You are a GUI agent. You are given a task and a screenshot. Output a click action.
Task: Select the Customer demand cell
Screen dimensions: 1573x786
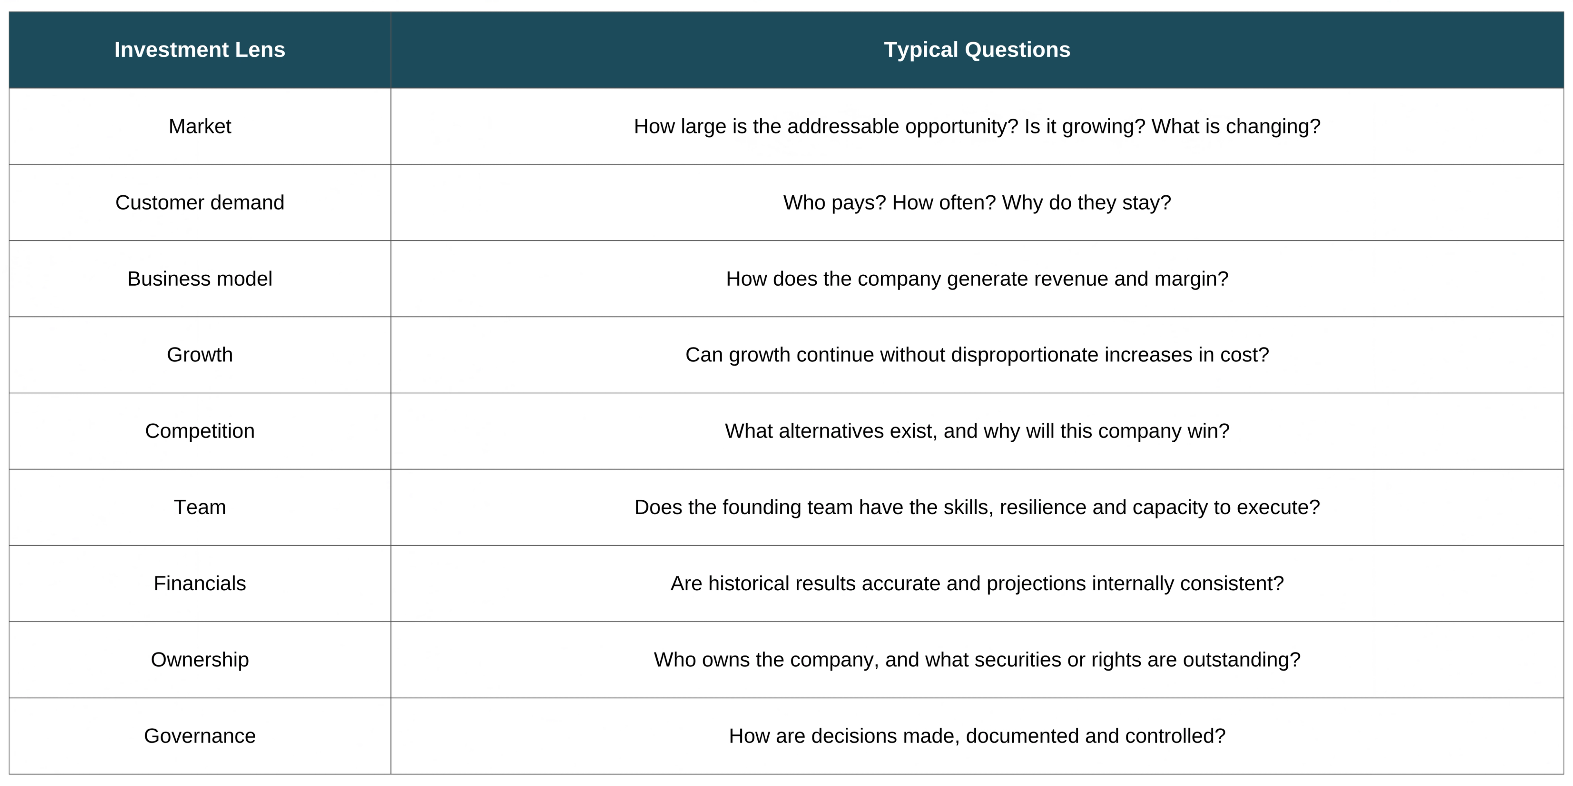point(199,203)
